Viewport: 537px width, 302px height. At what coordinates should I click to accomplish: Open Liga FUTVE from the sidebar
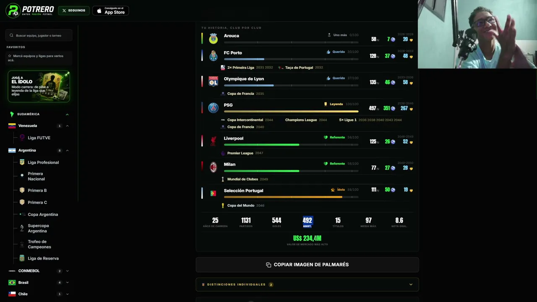39,138
